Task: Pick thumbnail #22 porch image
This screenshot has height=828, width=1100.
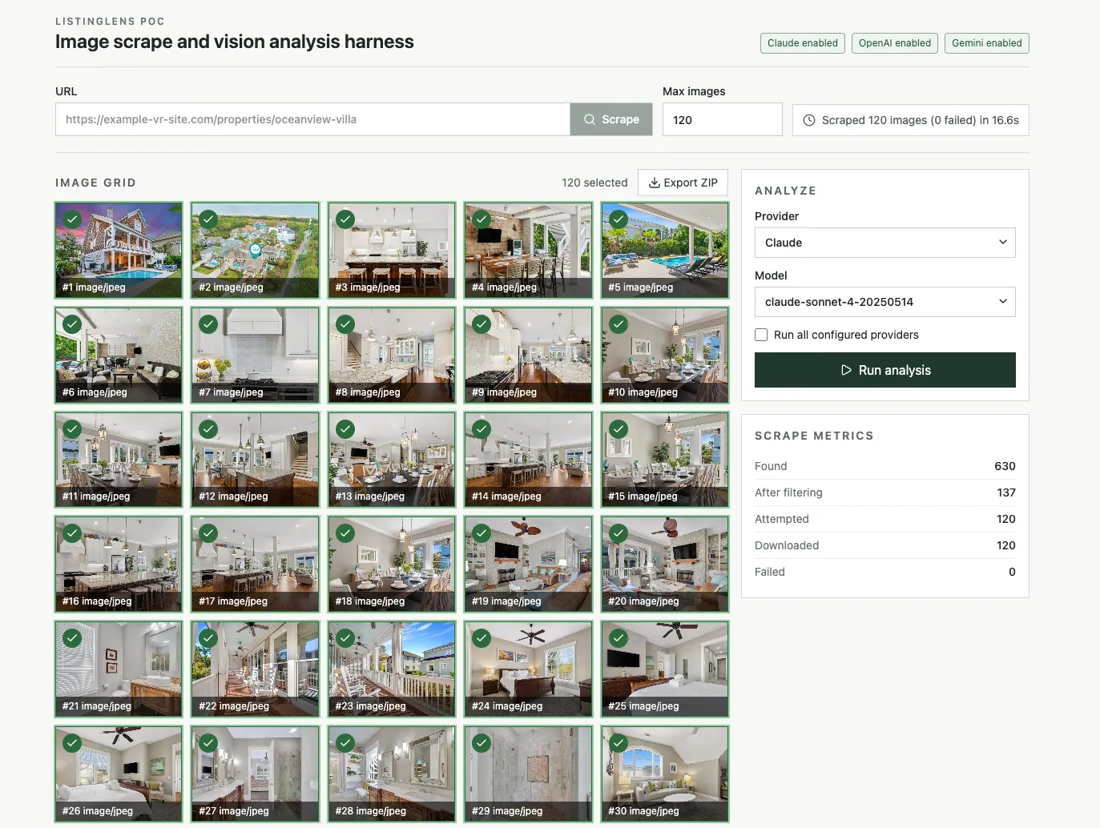Action: click(x=255, y=669)
